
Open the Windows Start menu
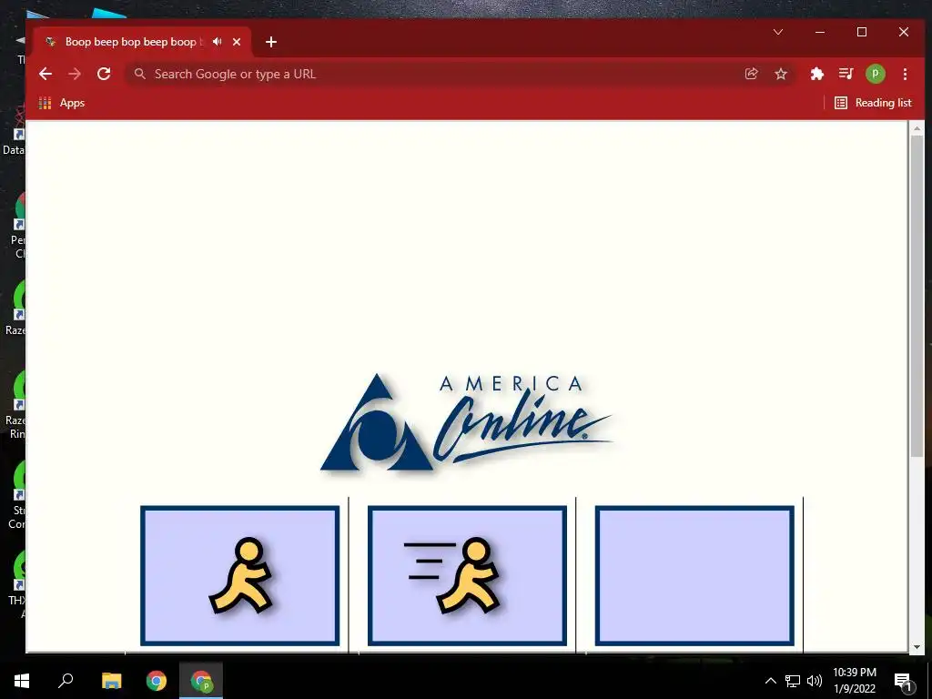click(x=22, y=681)
